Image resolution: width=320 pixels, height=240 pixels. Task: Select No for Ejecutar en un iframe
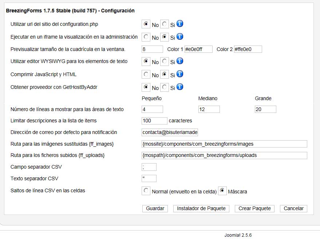[146, 37]
